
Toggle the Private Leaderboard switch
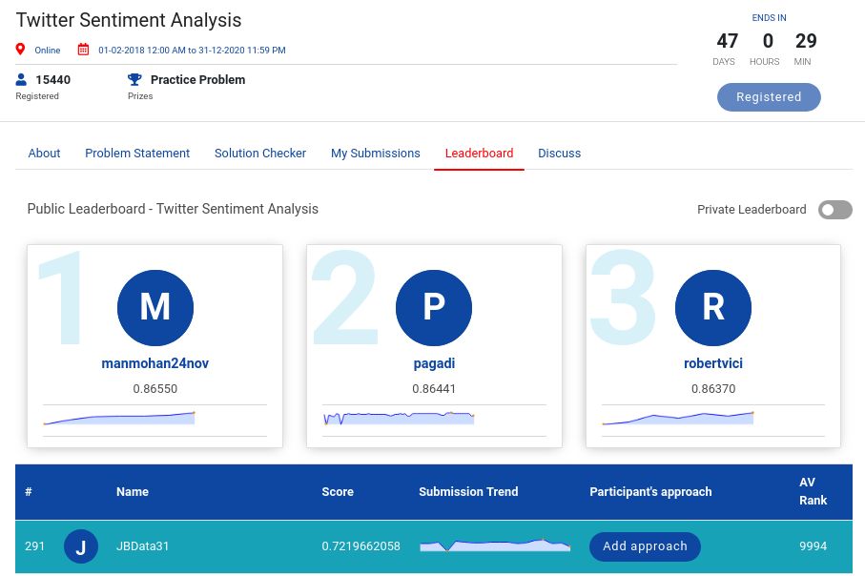pos(834,210)
